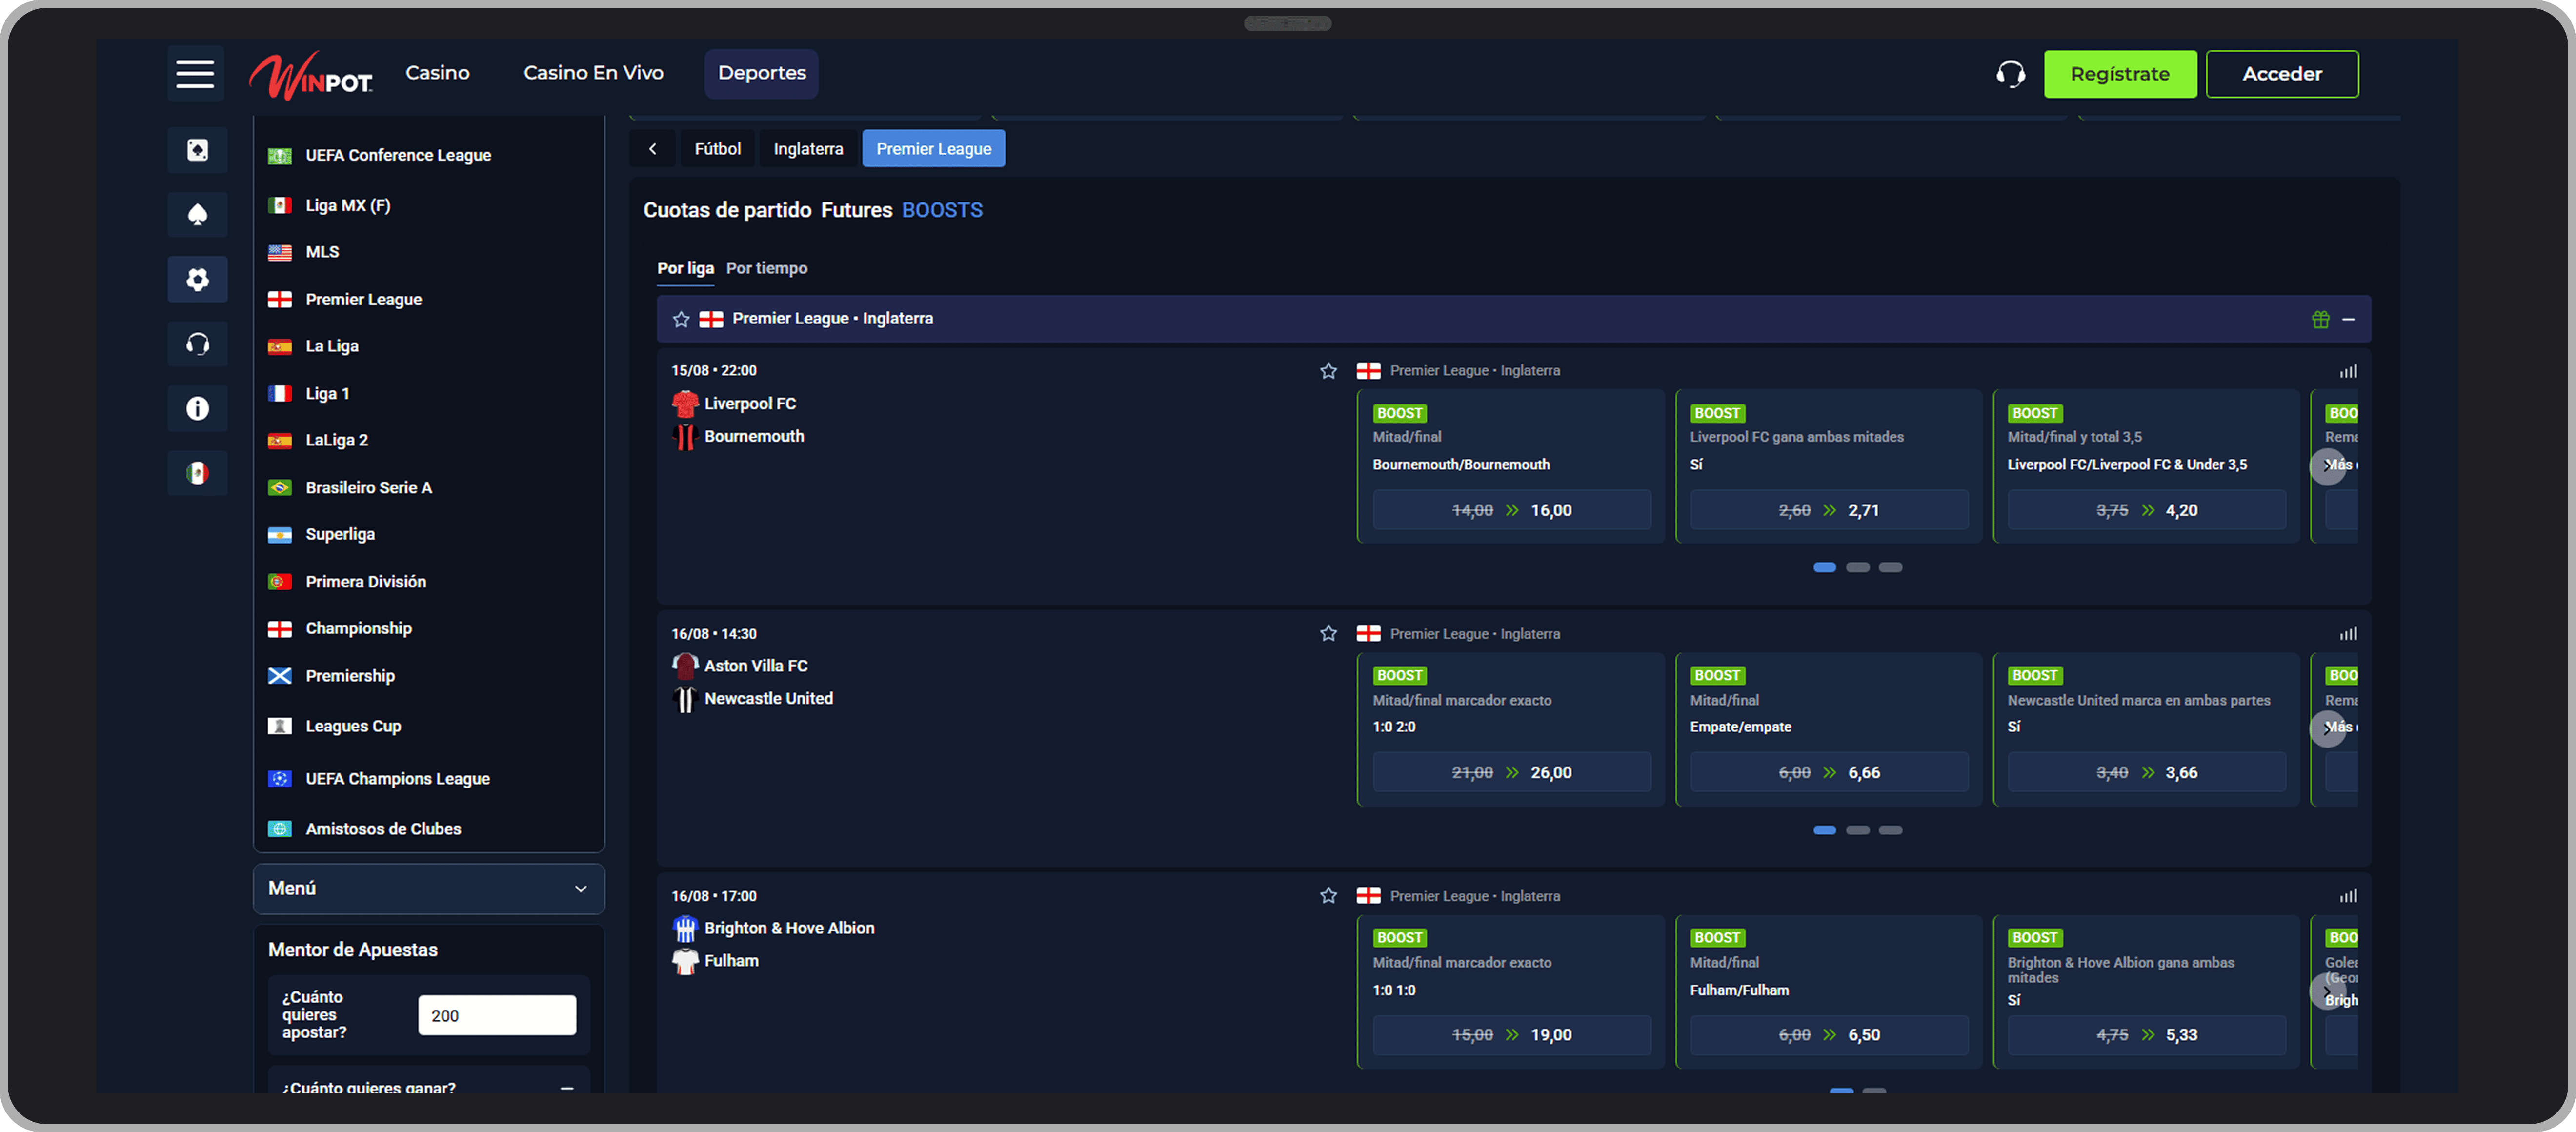Open Casino En Vivo
This screenshot has width=2576, height=1132.
click(593, 73)
